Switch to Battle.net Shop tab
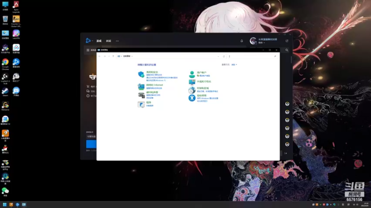Viewport: 371px width, 208px height. [x=109, y=41]
